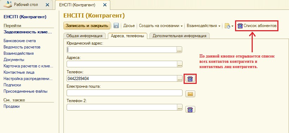Click in the Електронна пошта field
This screenshot has width=289, height=133.
[124, 93]
